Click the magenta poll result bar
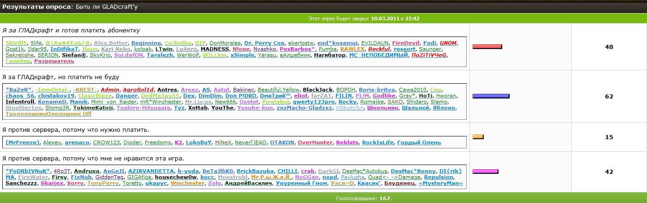Image resolution: width=647 pixels, height=203 pixels. (485, 172)
